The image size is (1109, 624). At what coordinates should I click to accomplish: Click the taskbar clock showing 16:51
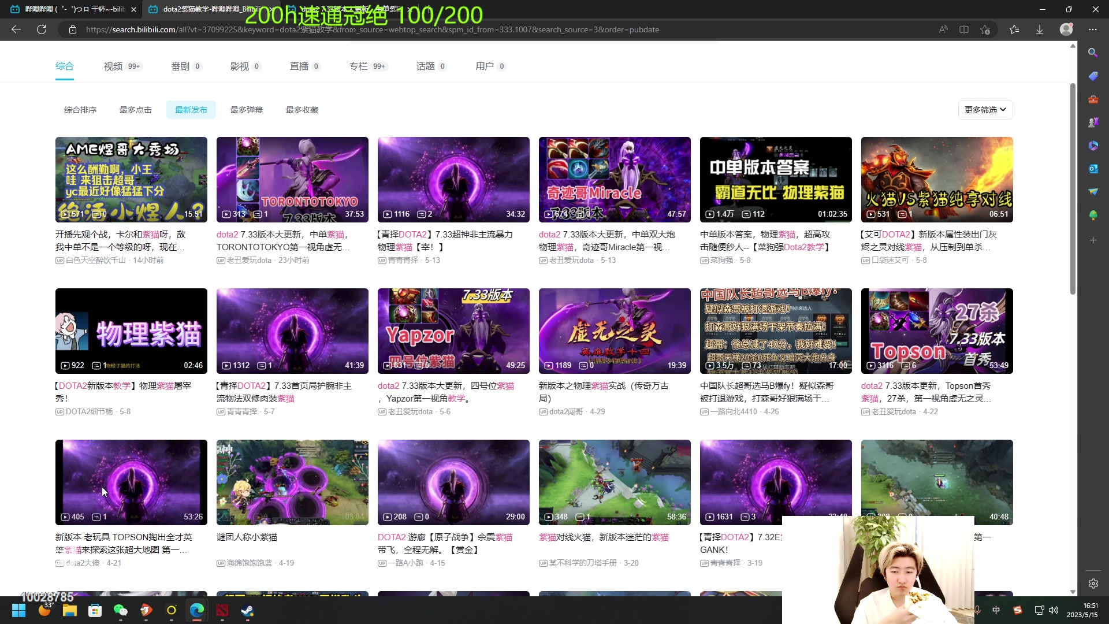(1082, 610)
